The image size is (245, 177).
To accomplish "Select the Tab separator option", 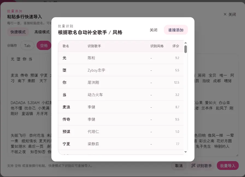I will (27, 46).
